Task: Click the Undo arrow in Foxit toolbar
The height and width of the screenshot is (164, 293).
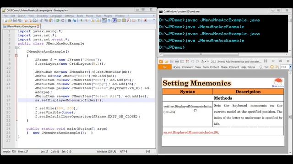Action: (192, 61)
